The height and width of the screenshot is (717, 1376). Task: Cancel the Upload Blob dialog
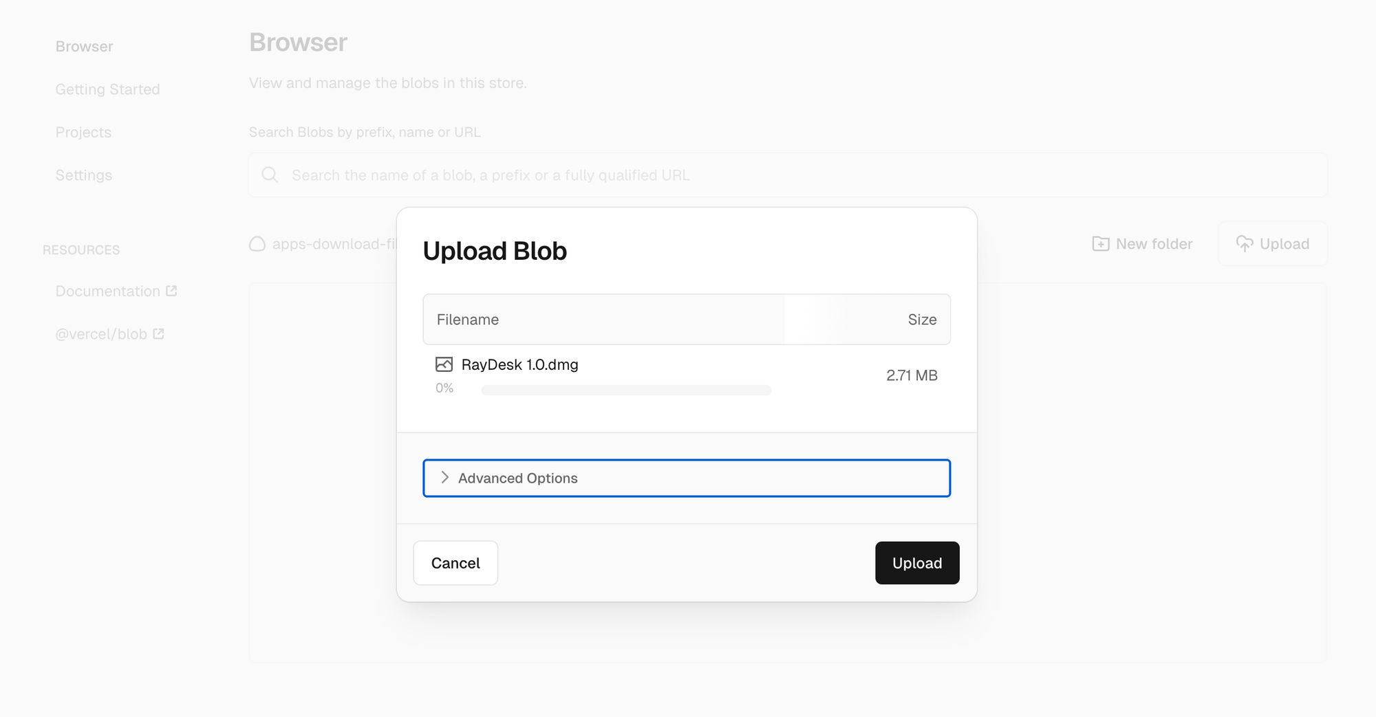[x=455, y=563]
